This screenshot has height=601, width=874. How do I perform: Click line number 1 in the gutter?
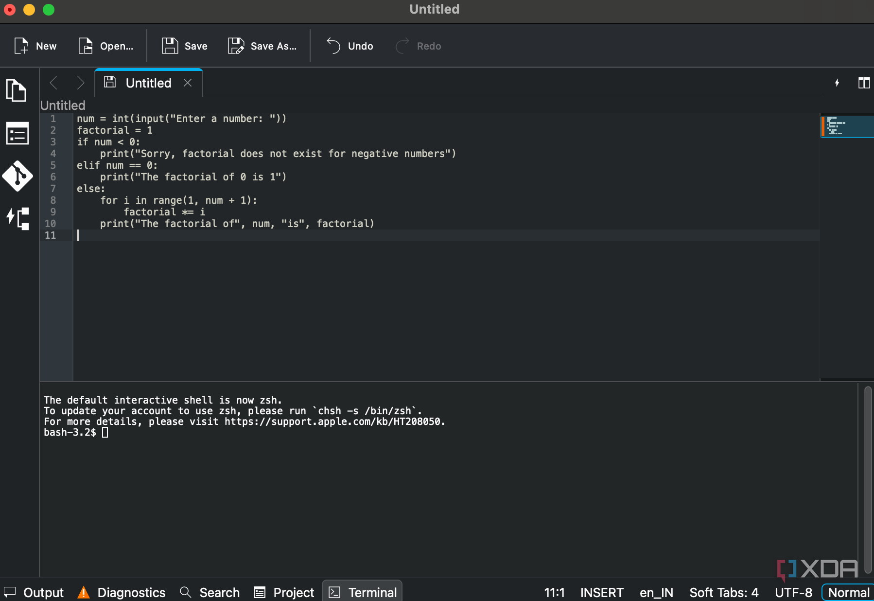point(53,119)
